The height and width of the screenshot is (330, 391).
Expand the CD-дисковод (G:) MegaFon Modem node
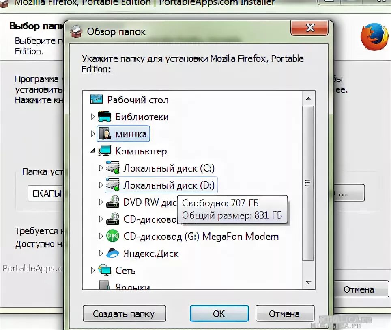click(101, 236)
